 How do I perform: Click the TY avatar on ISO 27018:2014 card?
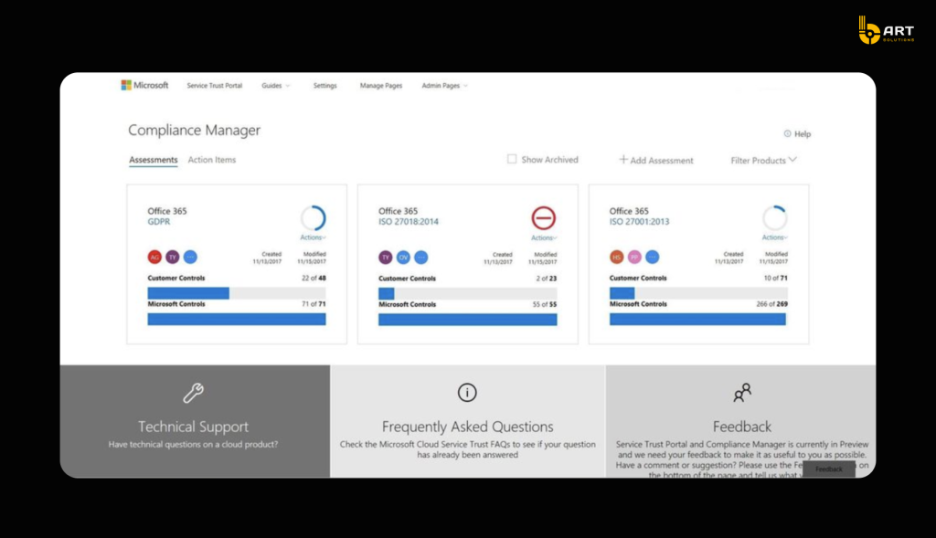pyautogui.click(x=386, y=258)
